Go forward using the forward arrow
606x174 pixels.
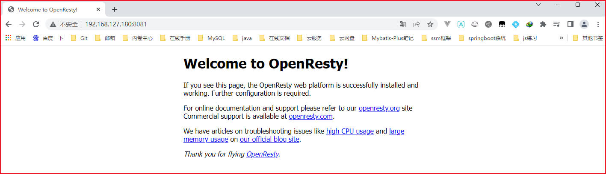click(22, 24)
